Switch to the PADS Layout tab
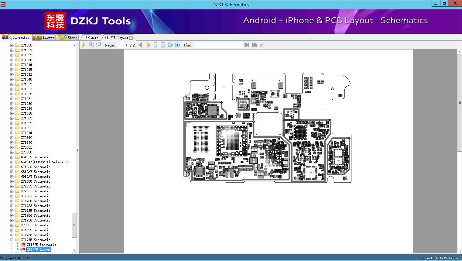The width and height of the screenshot is (462, 261). (x=43, y=38)
